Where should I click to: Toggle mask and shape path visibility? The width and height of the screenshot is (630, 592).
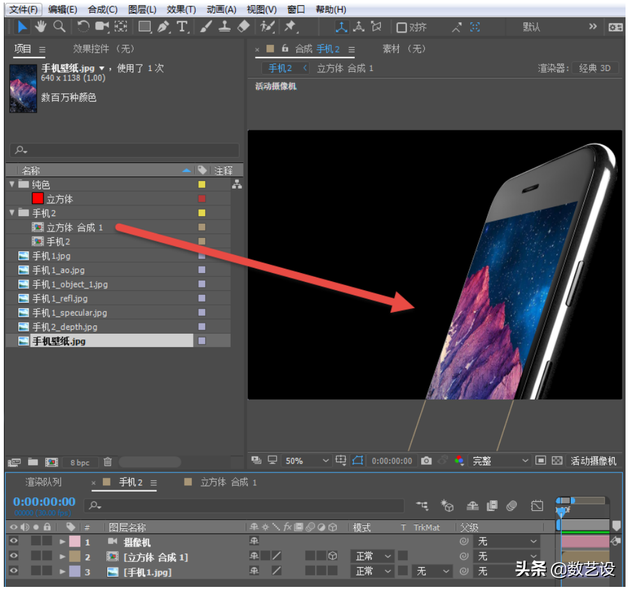coord(358,460)
